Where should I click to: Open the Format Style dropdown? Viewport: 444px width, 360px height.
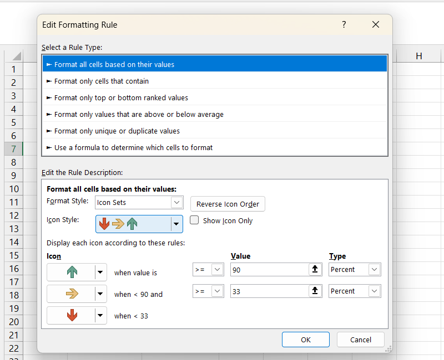[x=176, y=203]
